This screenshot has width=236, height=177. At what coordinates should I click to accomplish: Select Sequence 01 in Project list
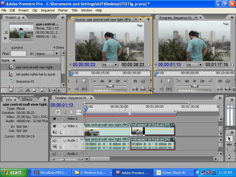[x=31, y=81]
